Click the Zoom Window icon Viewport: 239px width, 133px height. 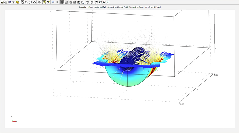[x=104, y=2]
